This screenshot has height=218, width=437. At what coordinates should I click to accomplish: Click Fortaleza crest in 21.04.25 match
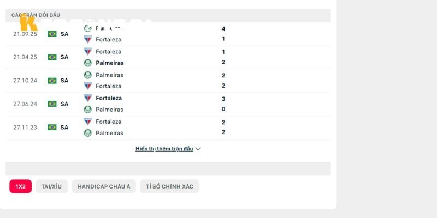pyautogui.click(x=88, y=52)
